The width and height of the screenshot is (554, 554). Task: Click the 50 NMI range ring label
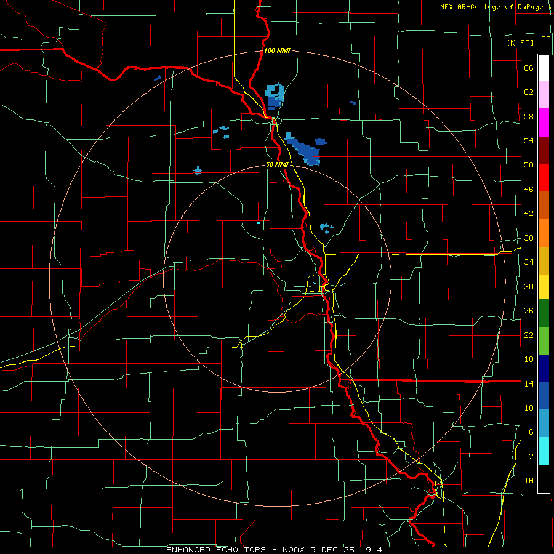(x=277, y=164)
